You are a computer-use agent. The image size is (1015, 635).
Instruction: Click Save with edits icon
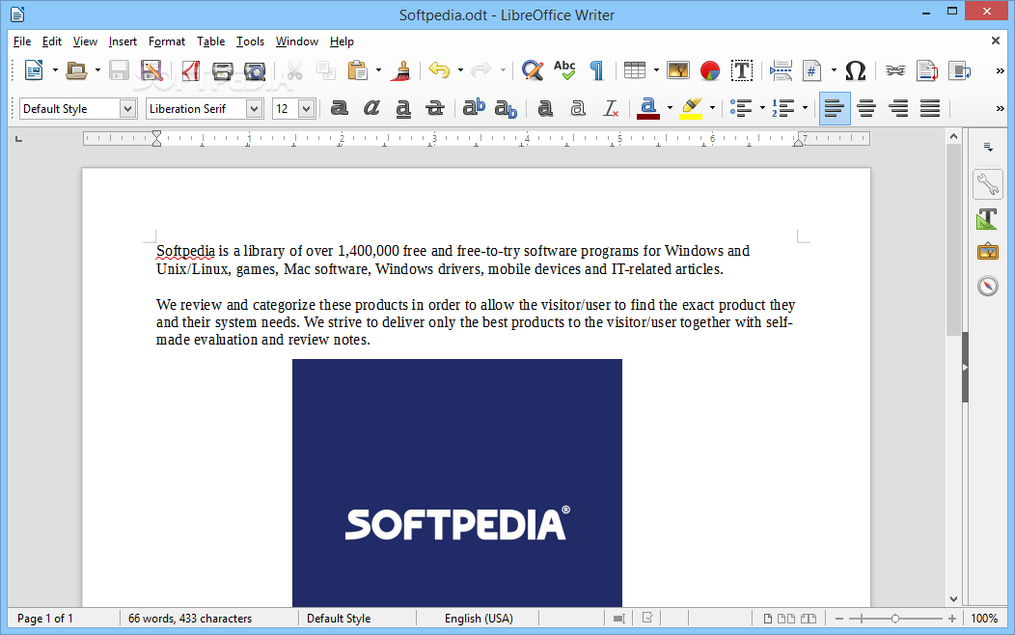[151, 69]
